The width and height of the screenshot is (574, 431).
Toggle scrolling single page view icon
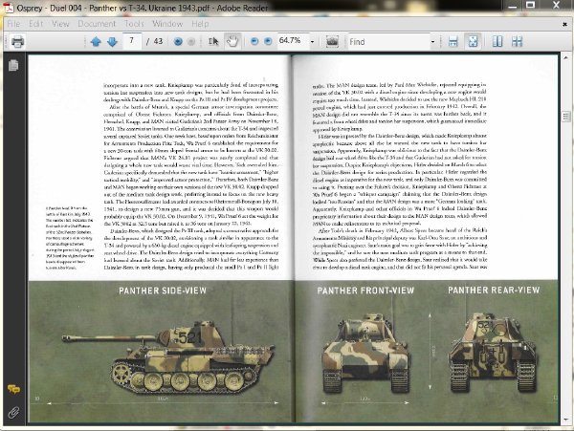(453, 41)
